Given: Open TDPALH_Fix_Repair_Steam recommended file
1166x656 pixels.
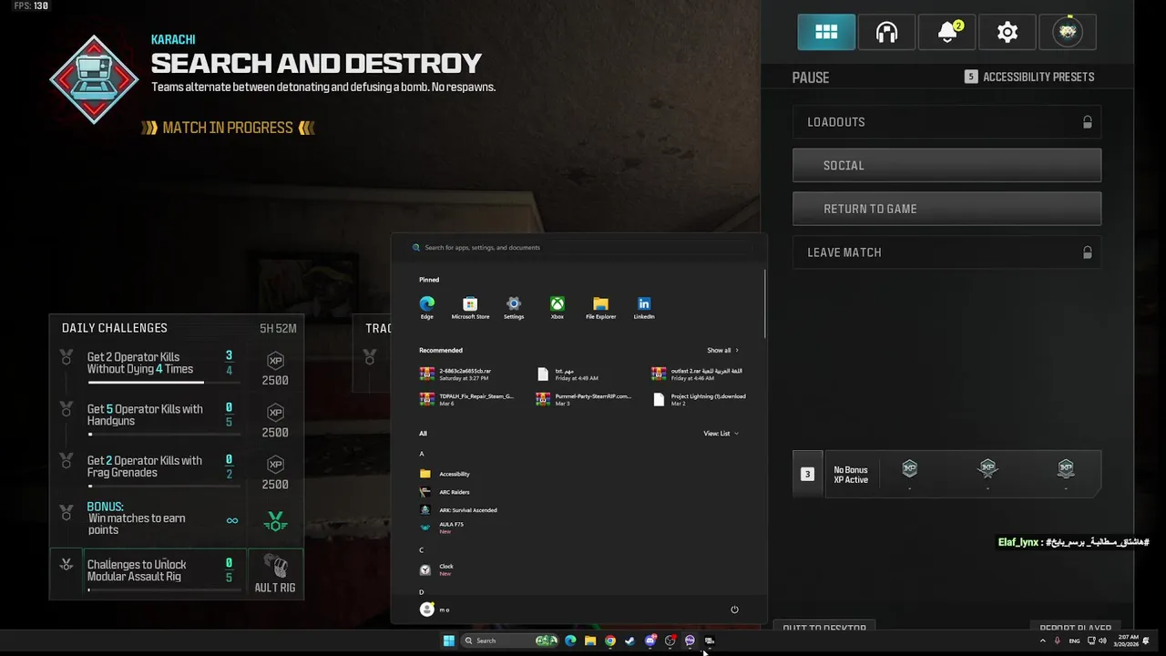Looking at the screenshot, I should coord(466,399).
